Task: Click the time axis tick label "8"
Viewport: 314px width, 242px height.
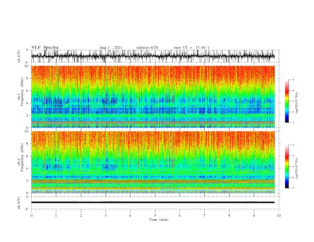Action: point(229,216)
